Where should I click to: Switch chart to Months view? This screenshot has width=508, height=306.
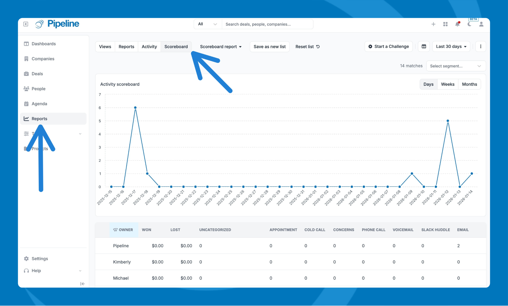(x=469, y=84)
